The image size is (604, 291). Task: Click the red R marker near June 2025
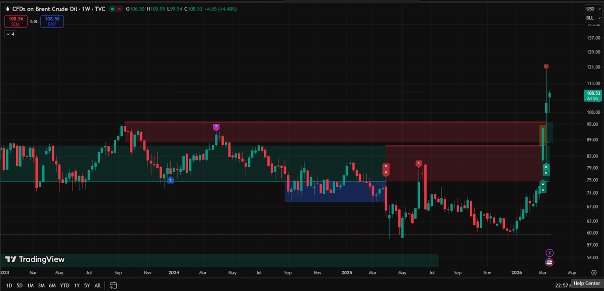(x=418, y=163)
